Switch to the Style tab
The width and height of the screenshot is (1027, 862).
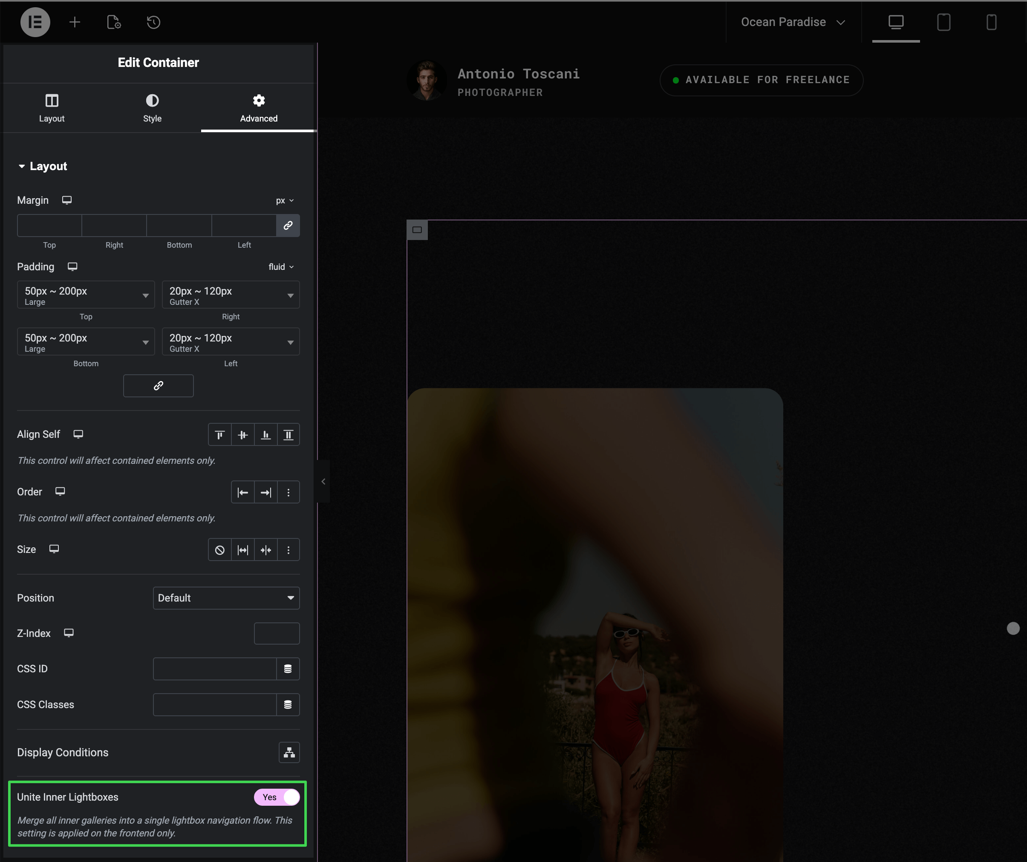[152, 108]
